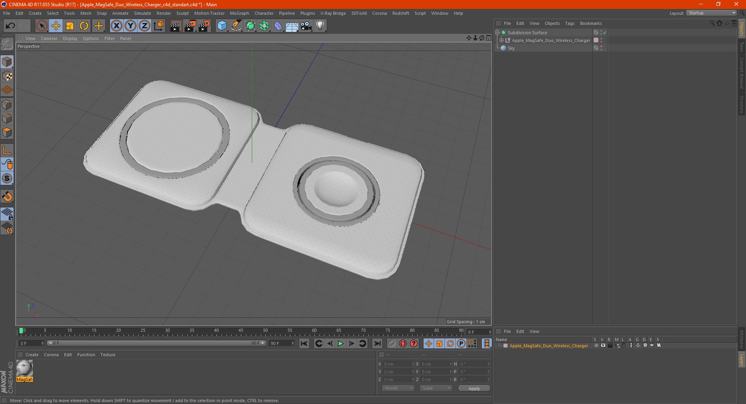Render the active view
Image resolution: width=746 pixels, height=404 pixels.
coord(176,26)
